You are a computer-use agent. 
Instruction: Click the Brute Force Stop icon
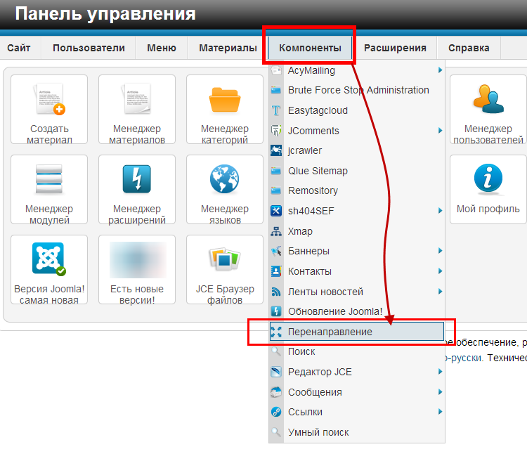(x=276, y=90)
